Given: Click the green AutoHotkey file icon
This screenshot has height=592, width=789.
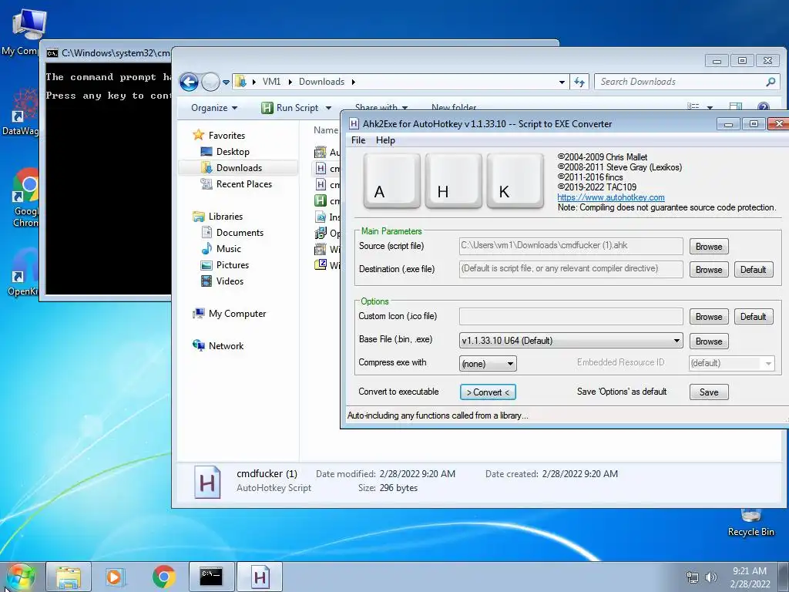Looking at the screenshot, I should 321,200.
